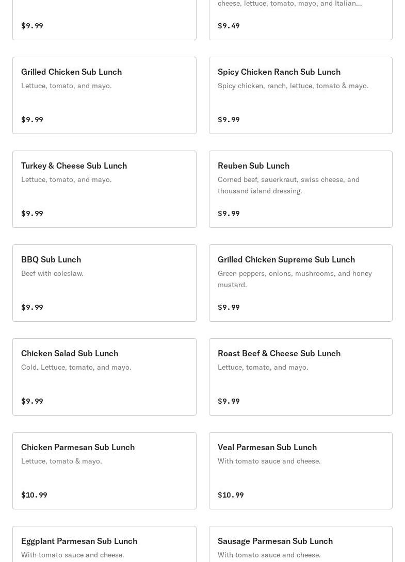
Task: Click the Reuben corned beef sauerkraut description
Action: tap(288, 185)
